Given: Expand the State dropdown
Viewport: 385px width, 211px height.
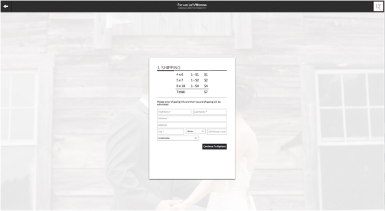Looking at the screenshot, I should [195, 131].
